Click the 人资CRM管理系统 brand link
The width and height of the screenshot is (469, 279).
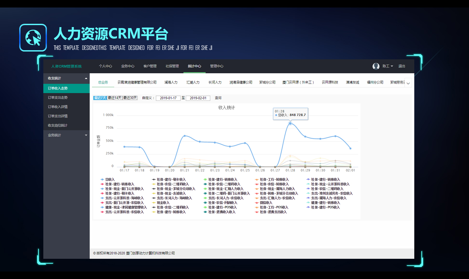click(x=66, y=66)
